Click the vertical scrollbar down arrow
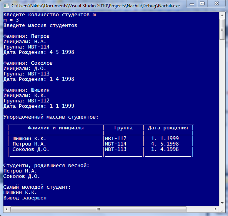Viewport: 228px width, 216px height. coord(222,203)
